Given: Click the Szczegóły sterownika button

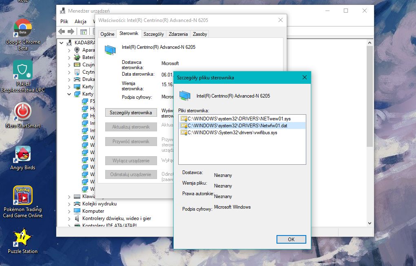Looking at the screenshot, I should 131,113.
